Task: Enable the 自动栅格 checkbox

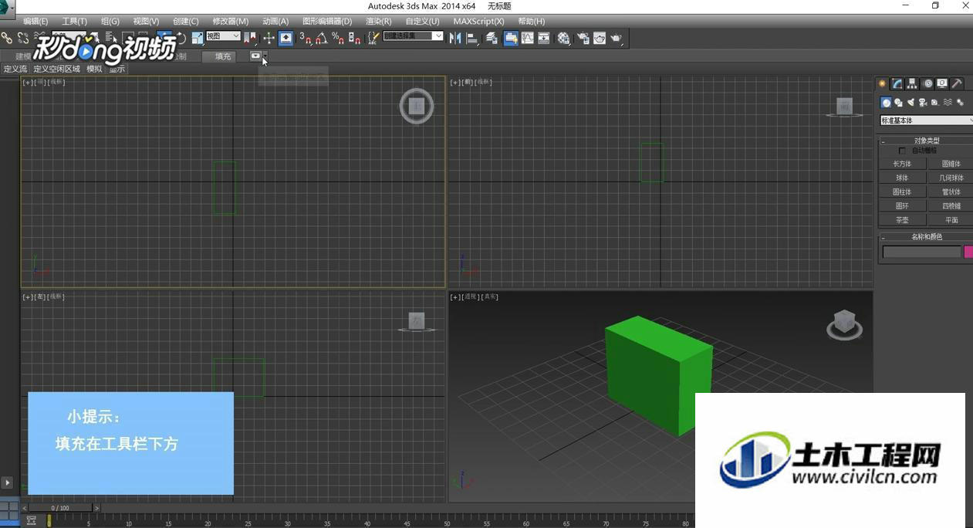Action: 902,151
